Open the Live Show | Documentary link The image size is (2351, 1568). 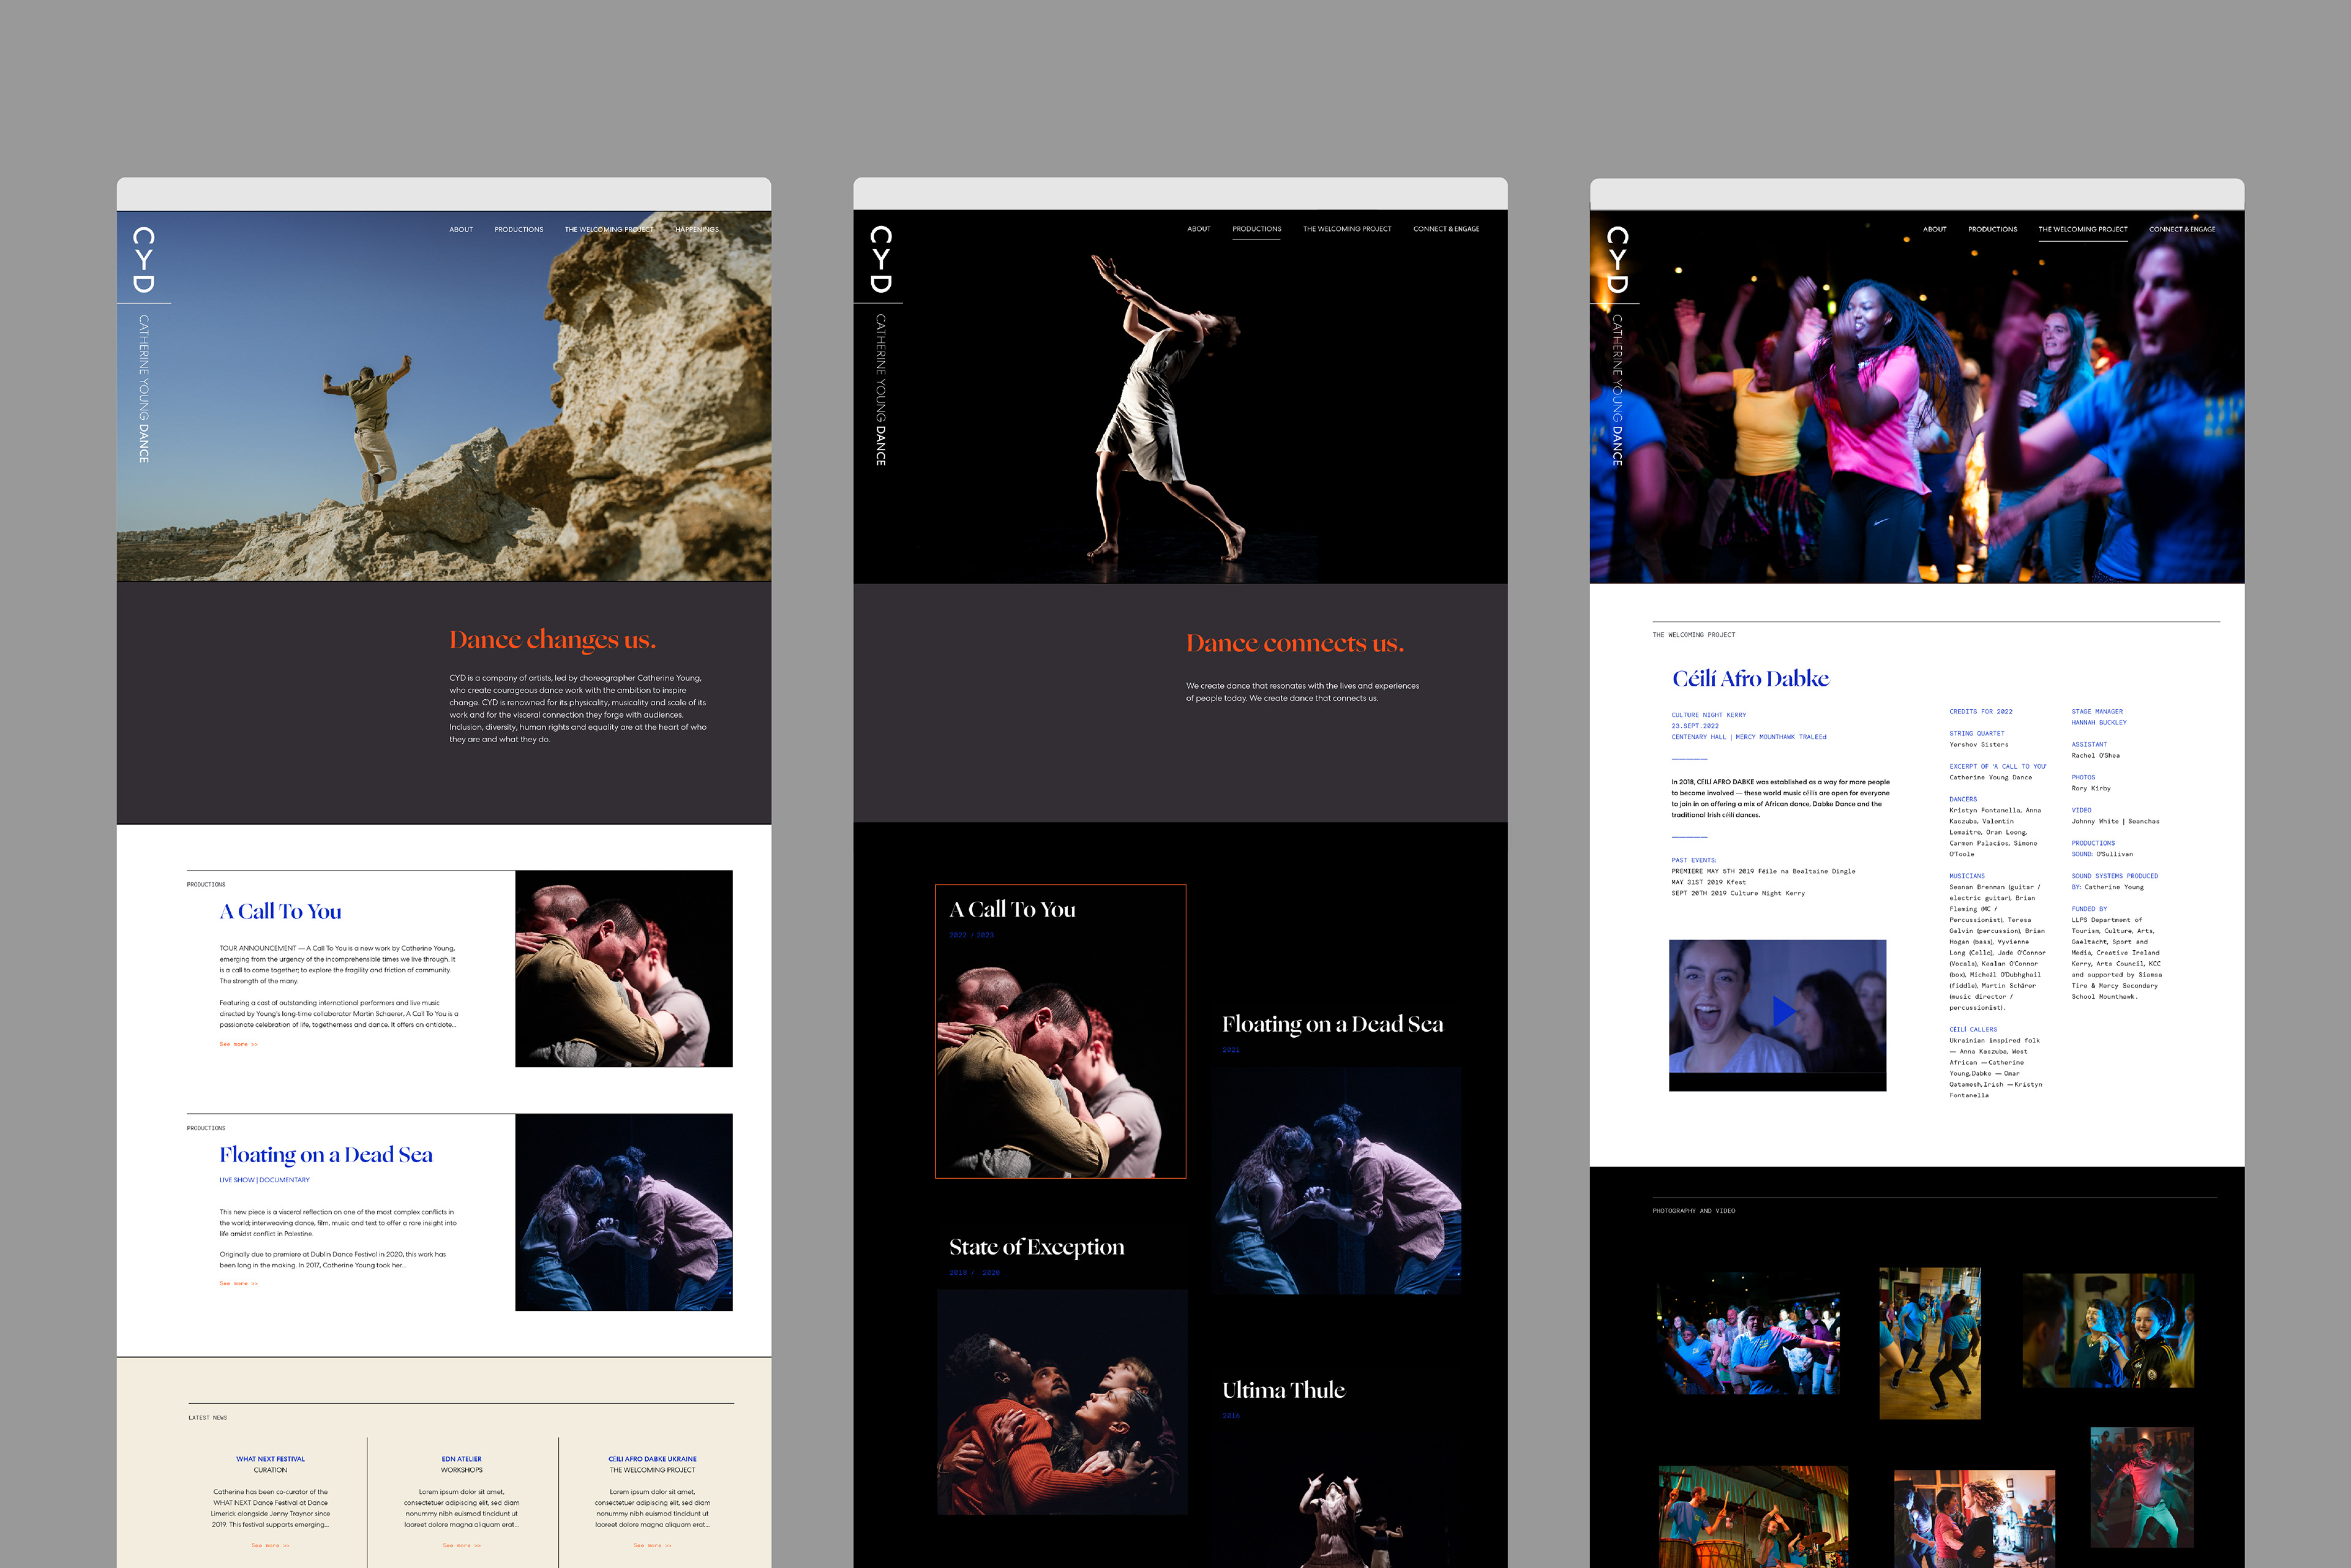pos(264,1180)
